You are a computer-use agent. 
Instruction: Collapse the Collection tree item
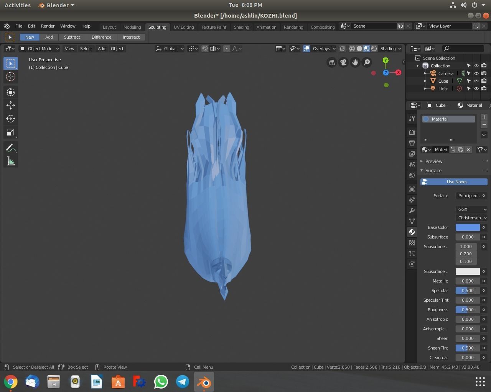click(418, 66)
